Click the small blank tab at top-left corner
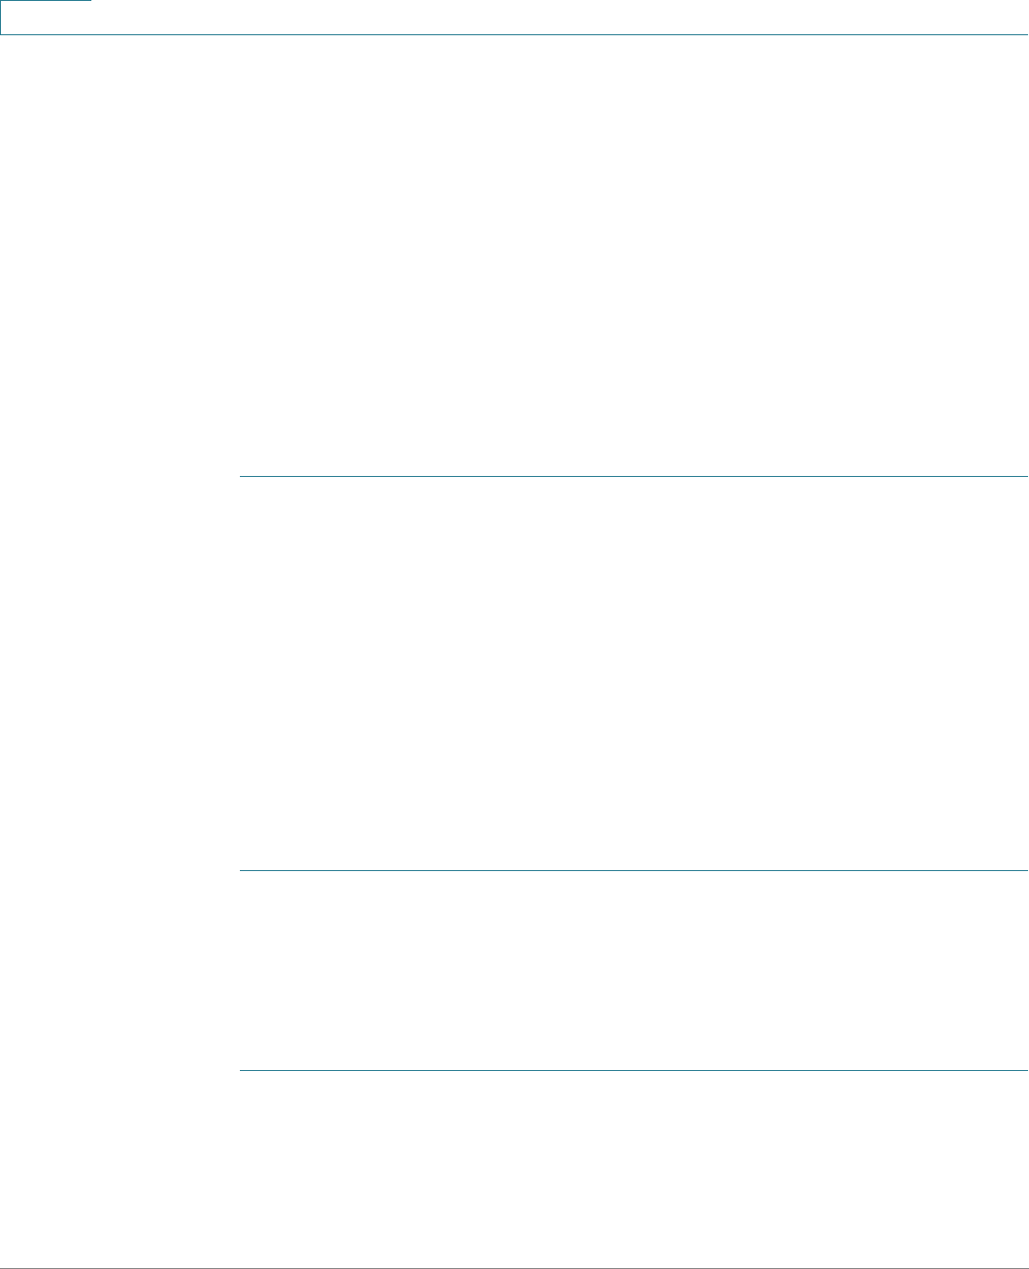 tap(46, 17)
